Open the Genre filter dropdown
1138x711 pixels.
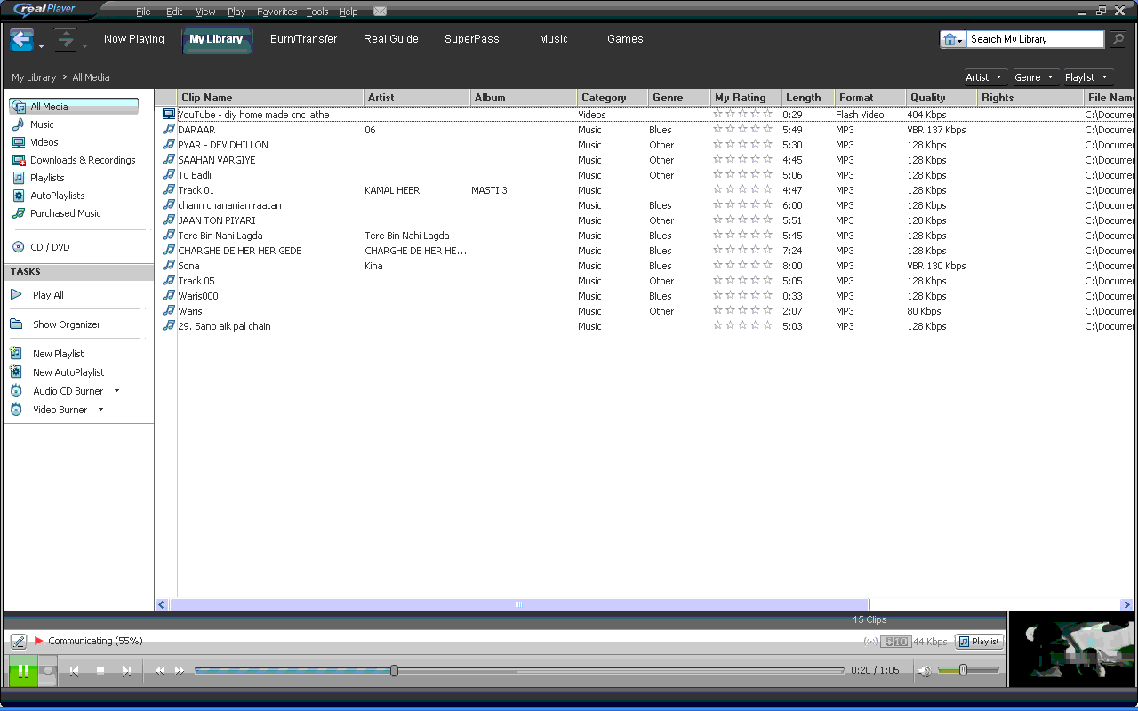[x=1035, y=77]
